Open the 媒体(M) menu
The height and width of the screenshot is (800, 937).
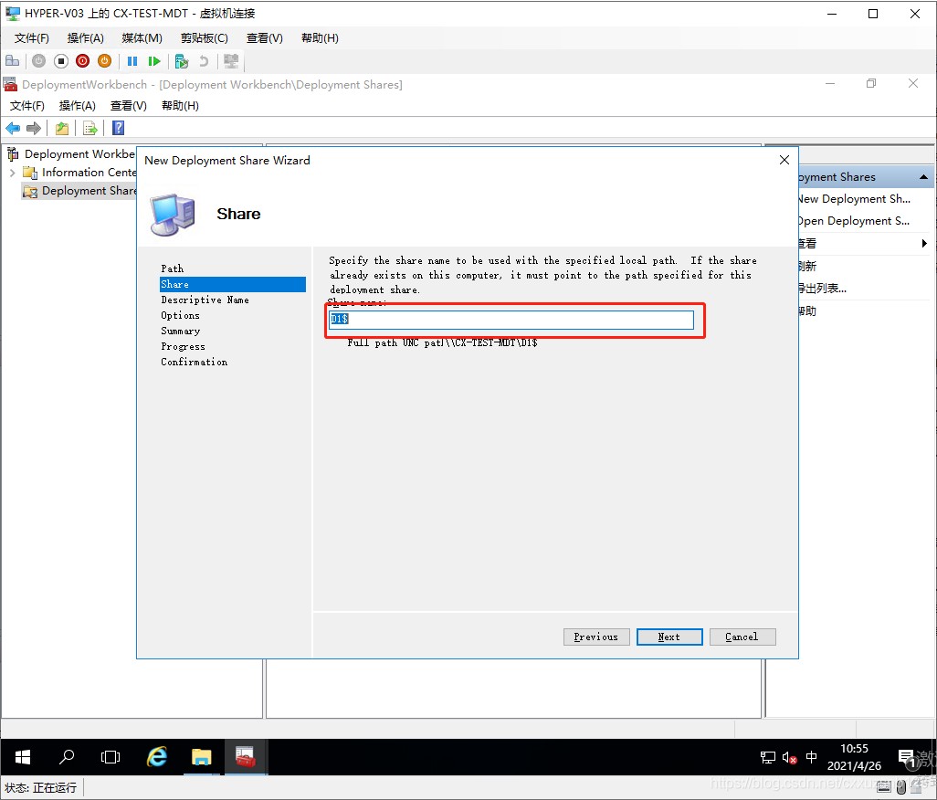click(142, 38)
